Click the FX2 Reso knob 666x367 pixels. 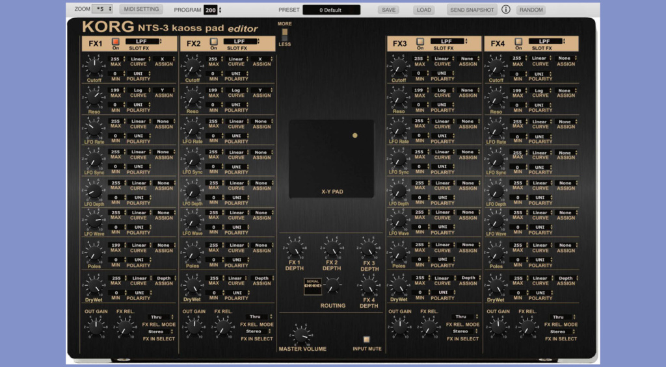pyautogui.click(x=192, y=97)
